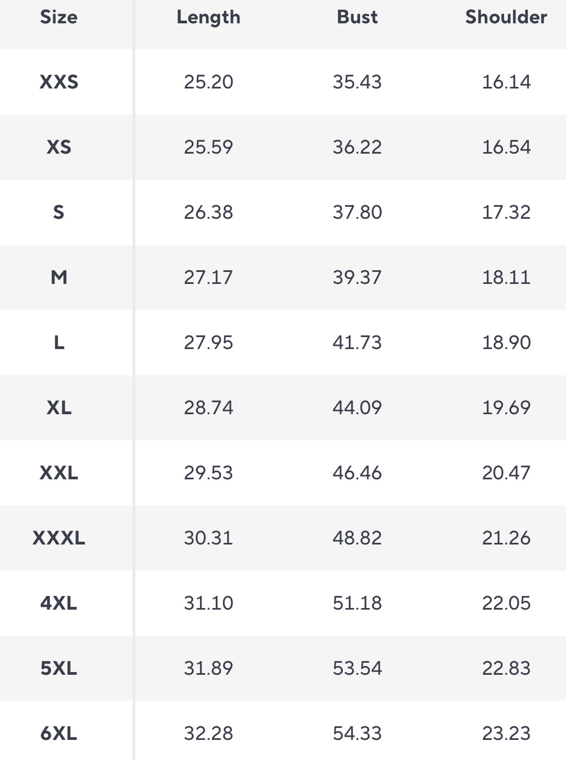Screen dimensions: 566x760
Task: Select the XXL size row label
Action: [59, 473]
